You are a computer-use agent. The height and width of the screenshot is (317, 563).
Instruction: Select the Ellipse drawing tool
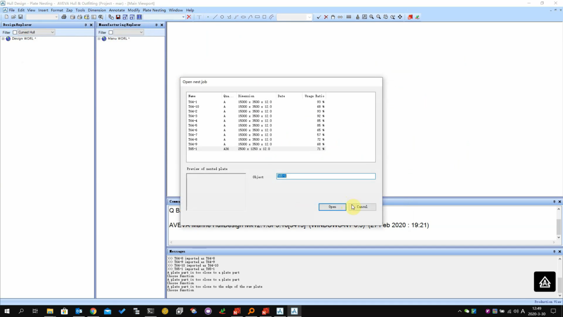click(x=243, y=17)
